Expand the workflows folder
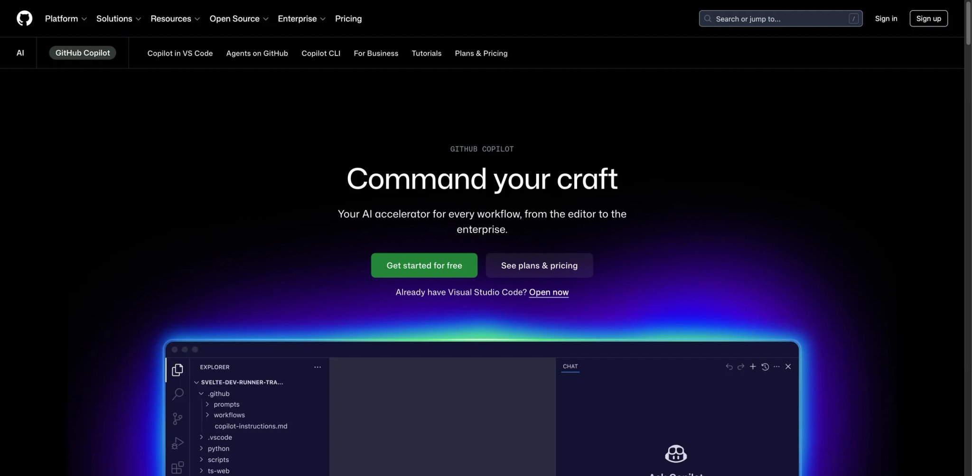Viewport: 972px width, 476px height. pos(225,415)
